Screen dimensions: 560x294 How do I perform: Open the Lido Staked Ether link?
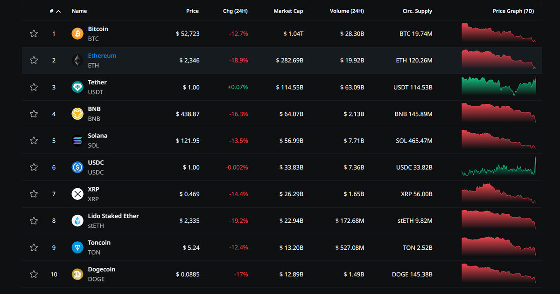(x=113, y=216)
